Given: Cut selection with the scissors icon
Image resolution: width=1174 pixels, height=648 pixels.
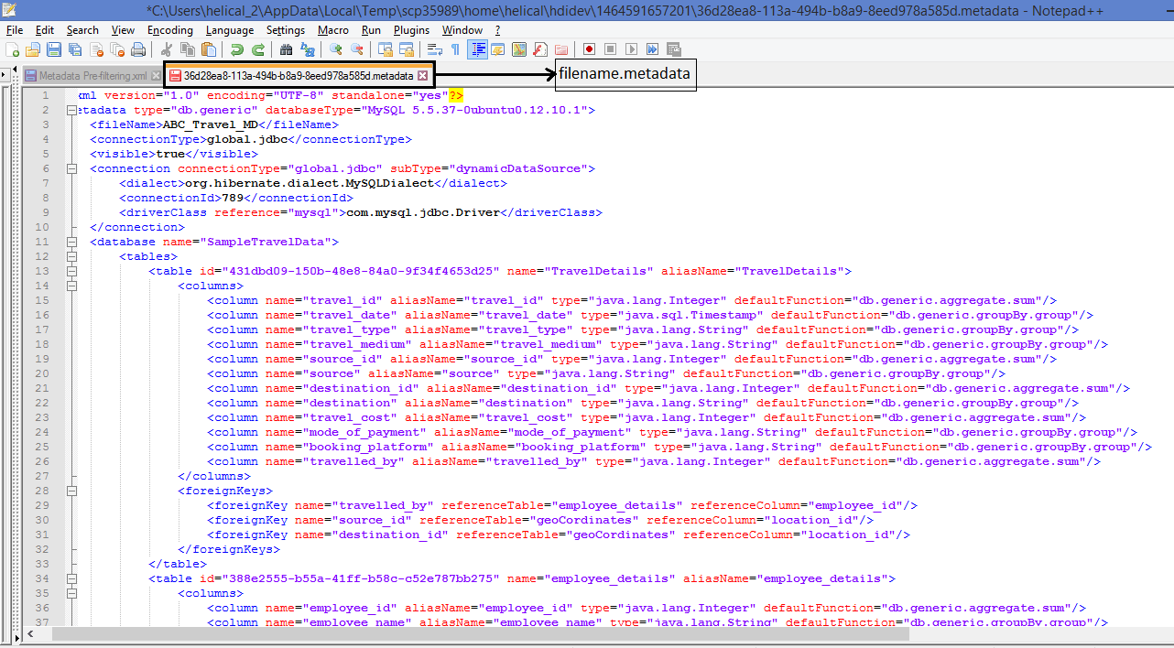Looking at the screenshot, I should click(166, 49).
